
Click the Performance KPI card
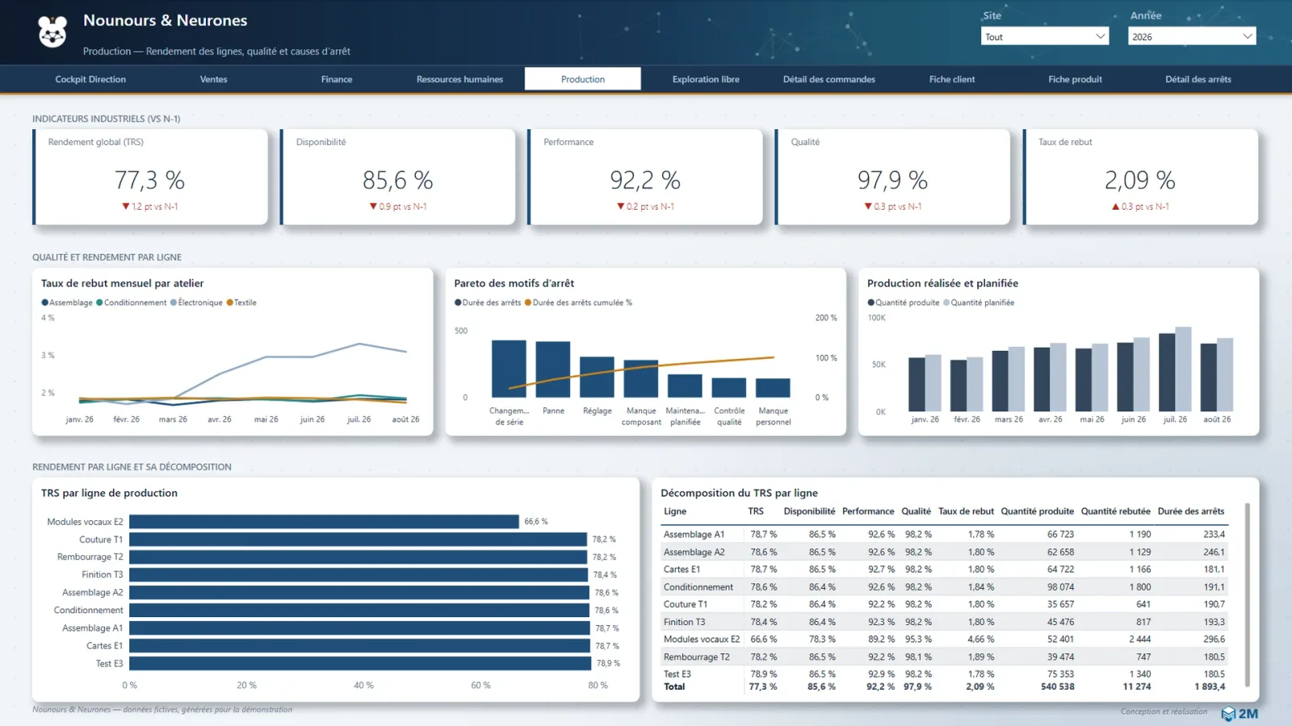click(x=646, y=177)
